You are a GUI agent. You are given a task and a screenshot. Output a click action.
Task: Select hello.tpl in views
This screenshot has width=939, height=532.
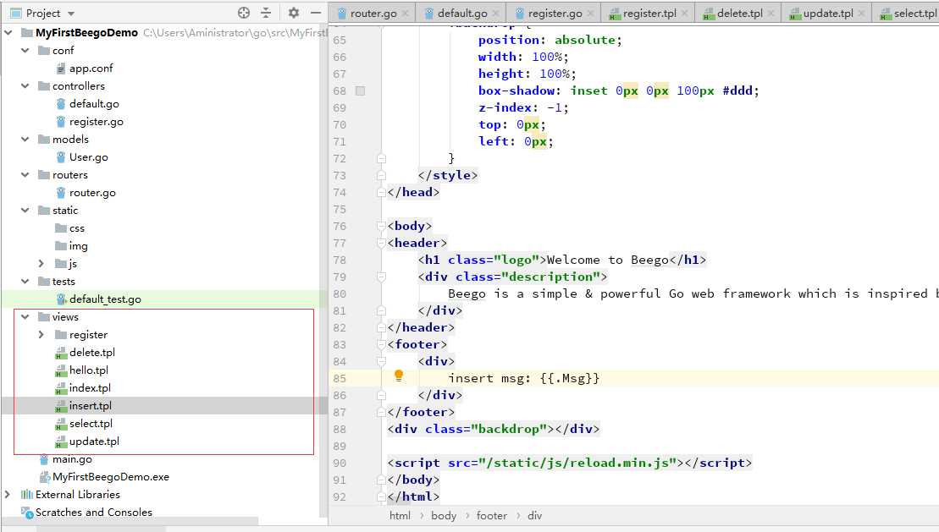pos(89,370)
